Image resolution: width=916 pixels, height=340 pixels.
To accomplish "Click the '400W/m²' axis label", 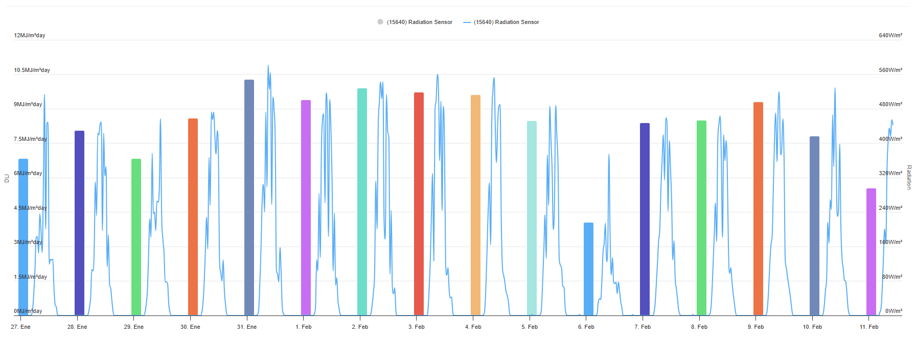I will tap(890, 139).
